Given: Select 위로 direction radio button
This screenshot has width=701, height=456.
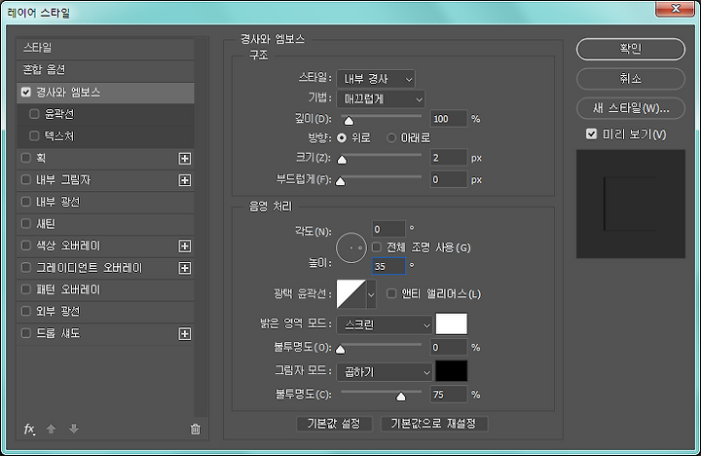Looking at the screenshot, I should [x=342, y=137].
